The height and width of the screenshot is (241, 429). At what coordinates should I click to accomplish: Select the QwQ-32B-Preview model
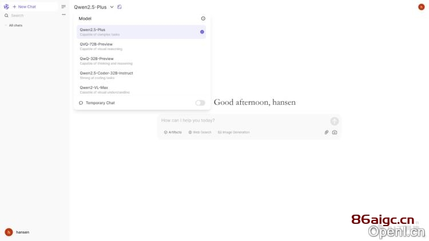tap(141, 61)
